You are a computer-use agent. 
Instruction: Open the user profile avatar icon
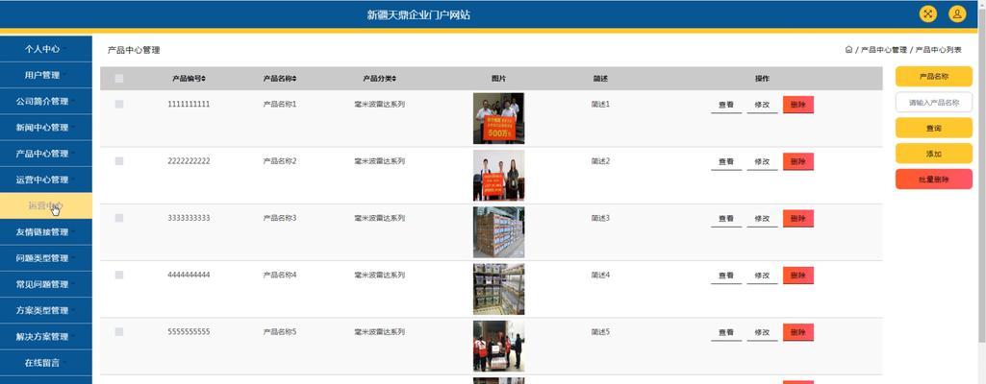click(x=956, y=13)
